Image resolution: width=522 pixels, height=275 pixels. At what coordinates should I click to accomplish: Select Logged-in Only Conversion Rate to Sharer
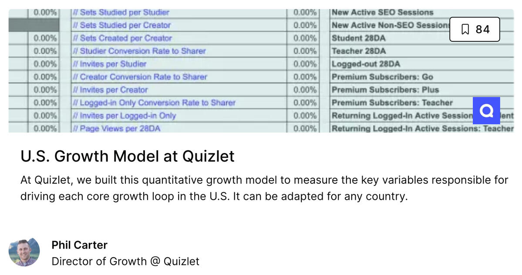[x=179, y=103]
